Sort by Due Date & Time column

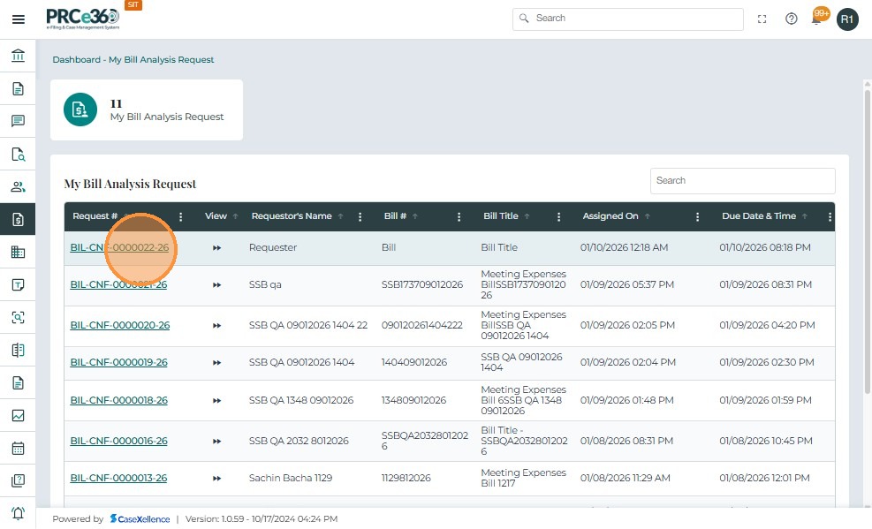coord(758,216)
